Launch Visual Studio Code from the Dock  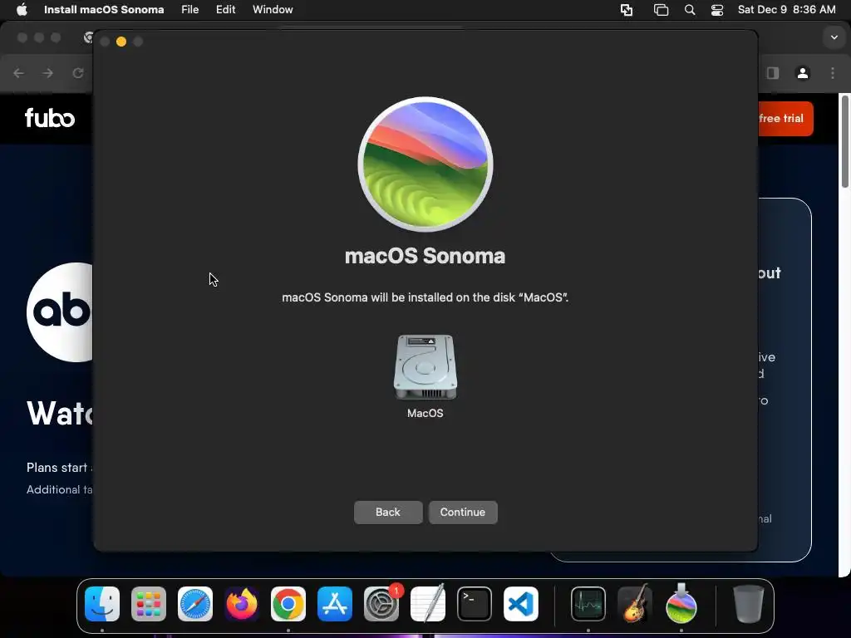click(x=521, y=604)
